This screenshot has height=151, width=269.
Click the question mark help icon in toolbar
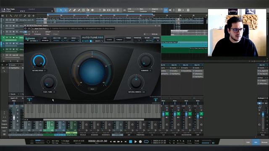click(x=100, y=10)
